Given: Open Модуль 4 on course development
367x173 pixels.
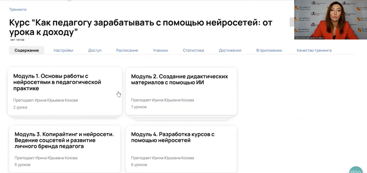Looking at the screenshot, I should 173,137.
